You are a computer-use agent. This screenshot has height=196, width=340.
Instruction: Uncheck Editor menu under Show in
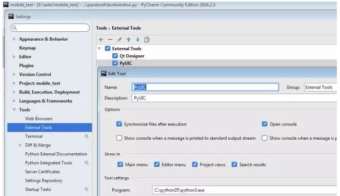157,164
